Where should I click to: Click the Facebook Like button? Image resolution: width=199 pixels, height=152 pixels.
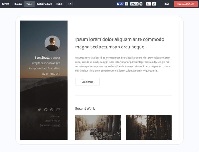pyautogui.click(x=120, y=4)
